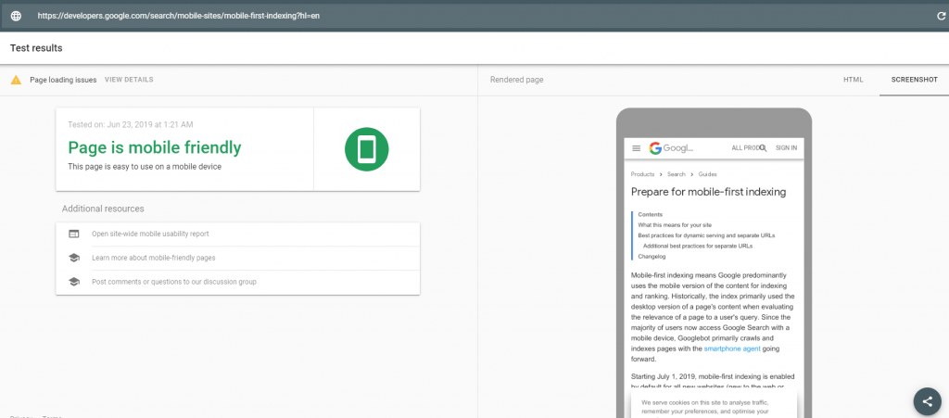Click 'What this means for your site'
Viewport: 949px width, 418px height.
coord(675,225)
